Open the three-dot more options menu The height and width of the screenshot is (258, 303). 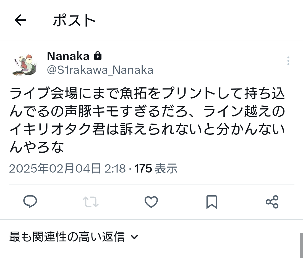click(288, 61)
